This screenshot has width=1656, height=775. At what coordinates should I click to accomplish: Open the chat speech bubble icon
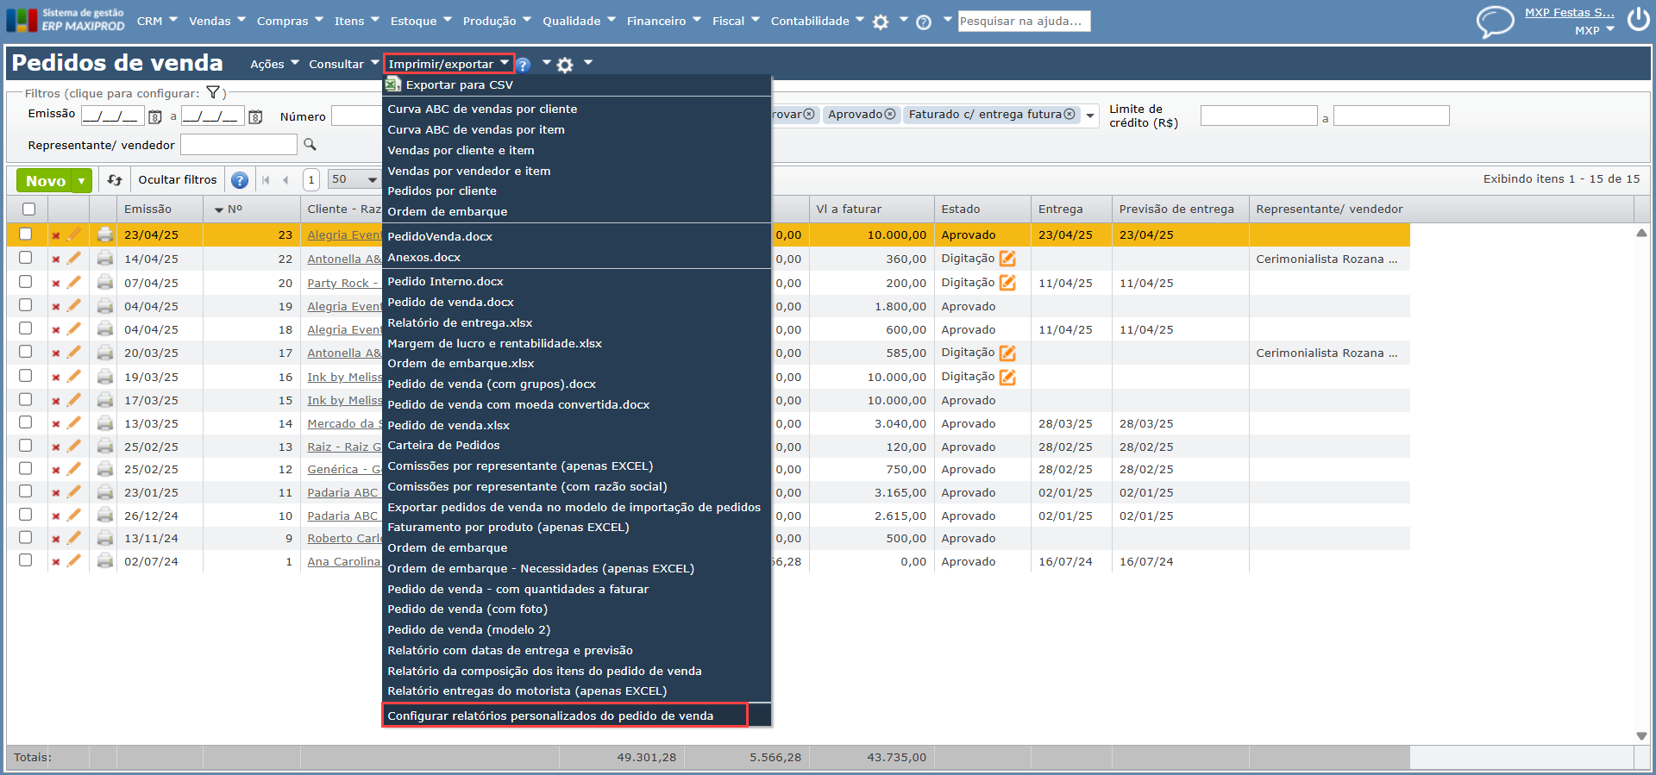tap(1495, 21)
